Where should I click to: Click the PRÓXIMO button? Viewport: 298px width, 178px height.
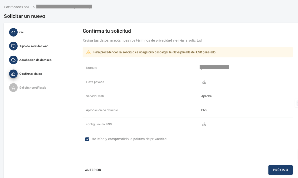280,170
